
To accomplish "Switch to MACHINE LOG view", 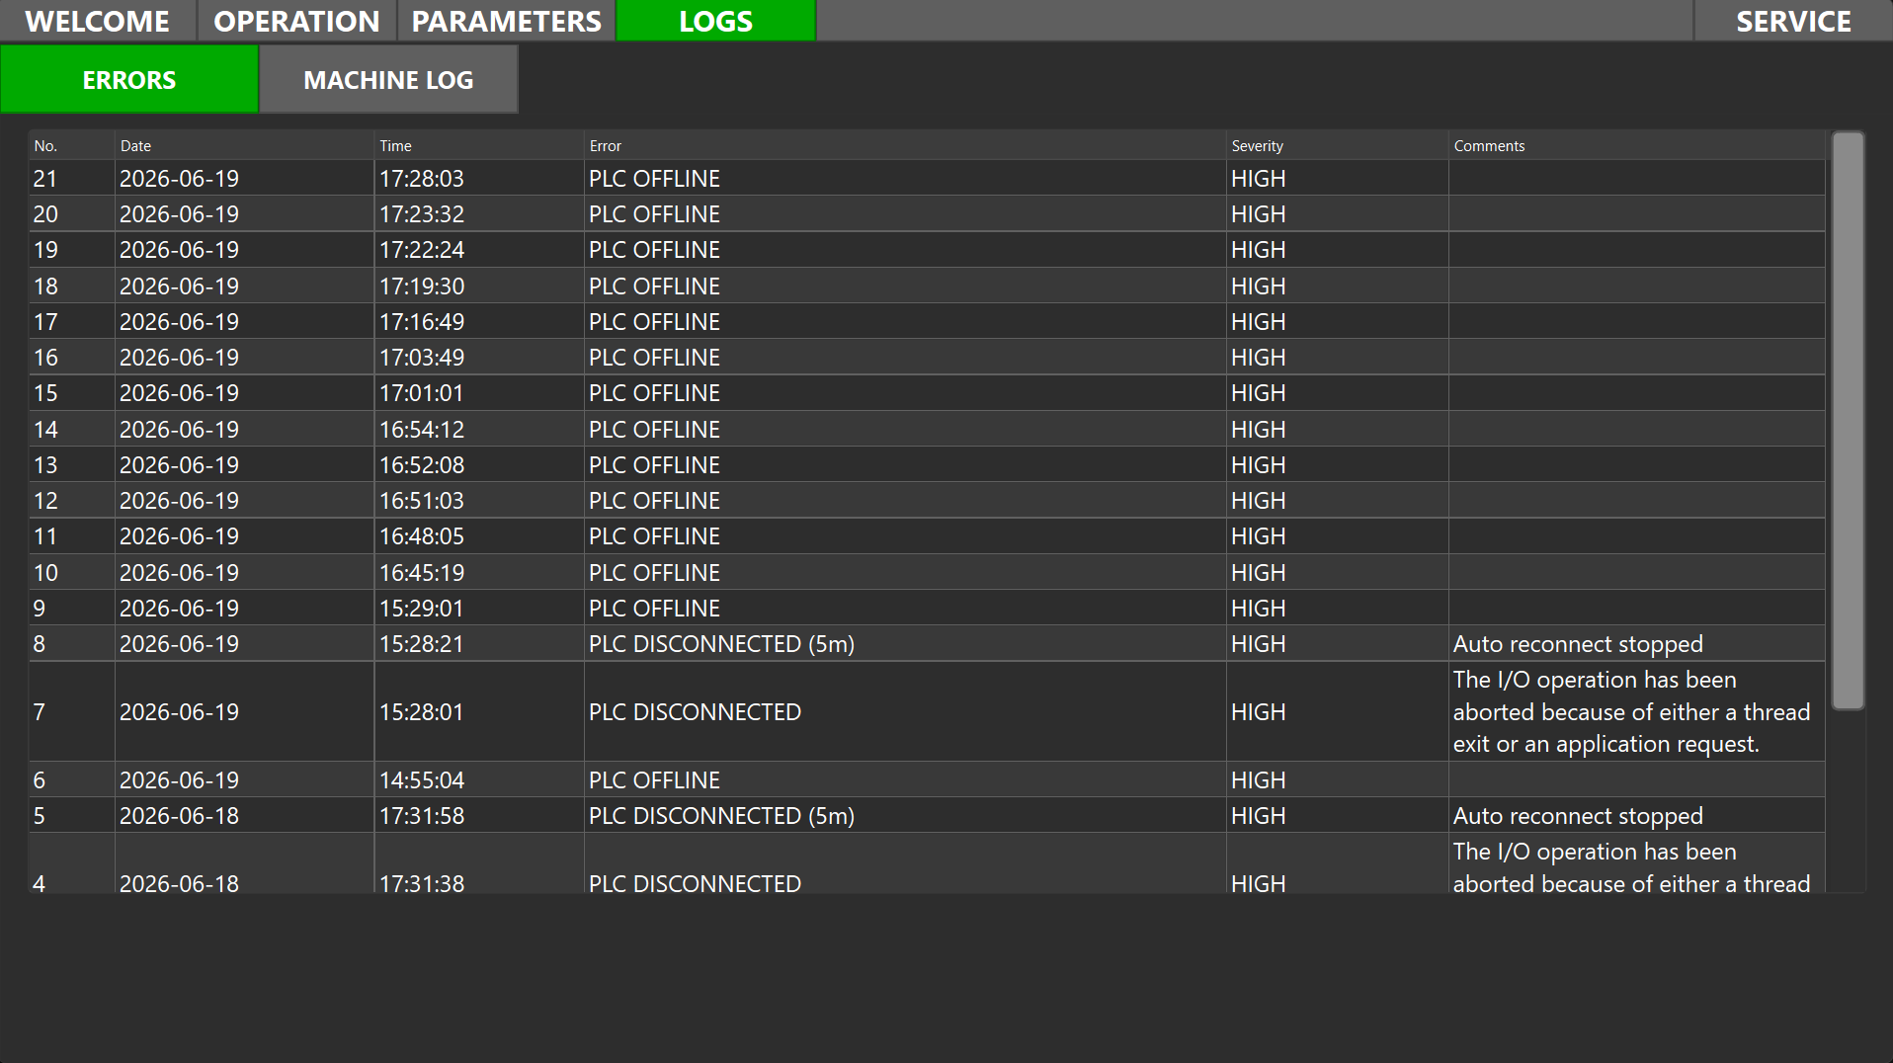I will click(388, 80).
